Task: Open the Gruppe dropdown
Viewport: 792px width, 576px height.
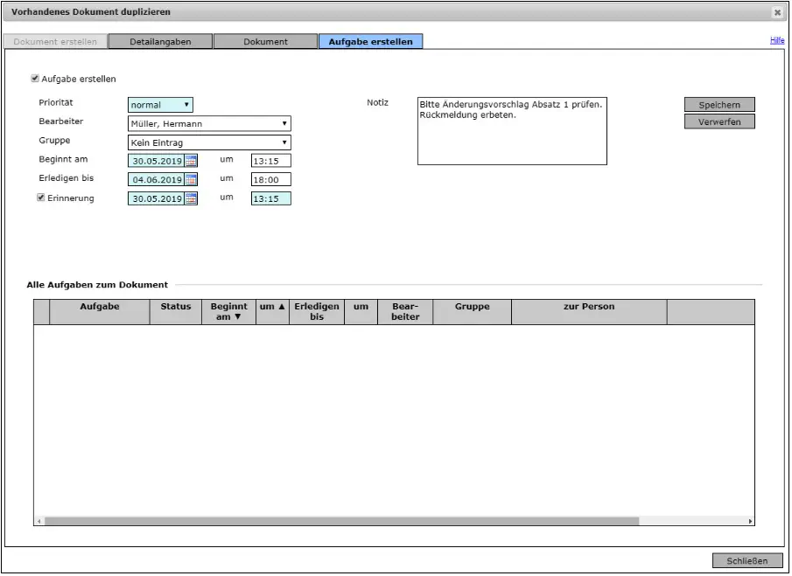Action: (209, 142)
